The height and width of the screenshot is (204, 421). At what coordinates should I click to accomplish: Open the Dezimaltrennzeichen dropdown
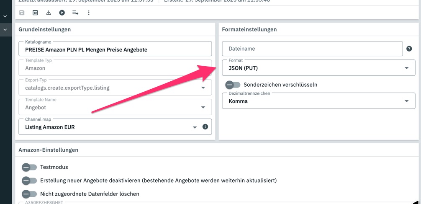318,101
